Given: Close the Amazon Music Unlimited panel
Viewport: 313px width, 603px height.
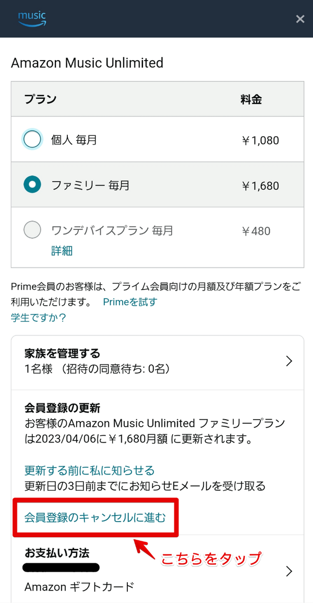Looking at the screenshot, I should 300,19.
